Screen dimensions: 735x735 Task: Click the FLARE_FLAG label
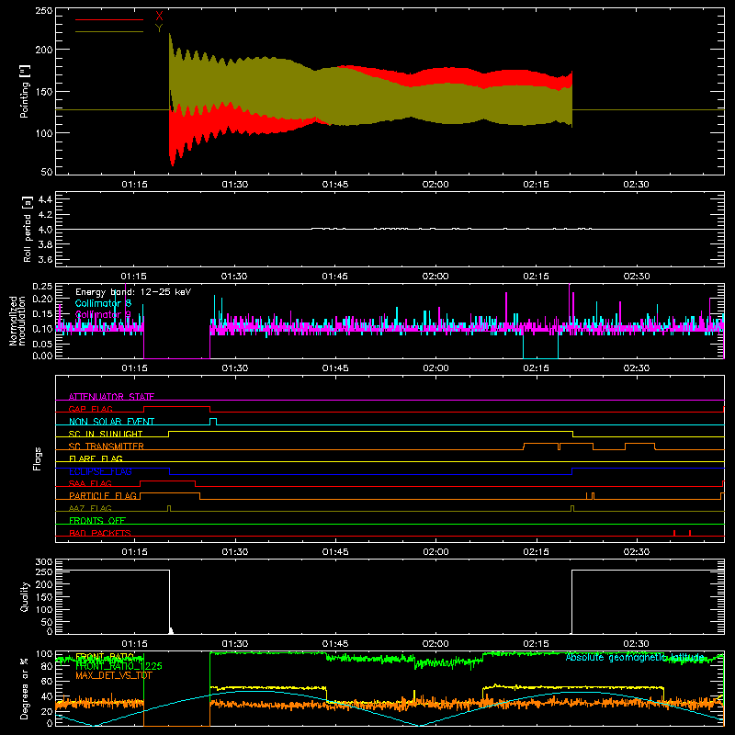[x=96, y=458]
